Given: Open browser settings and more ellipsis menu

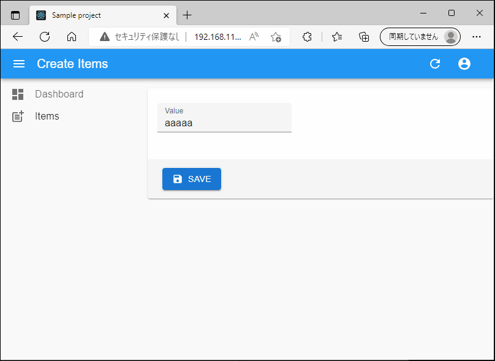Looking at the screenshot, I should 477,37.
